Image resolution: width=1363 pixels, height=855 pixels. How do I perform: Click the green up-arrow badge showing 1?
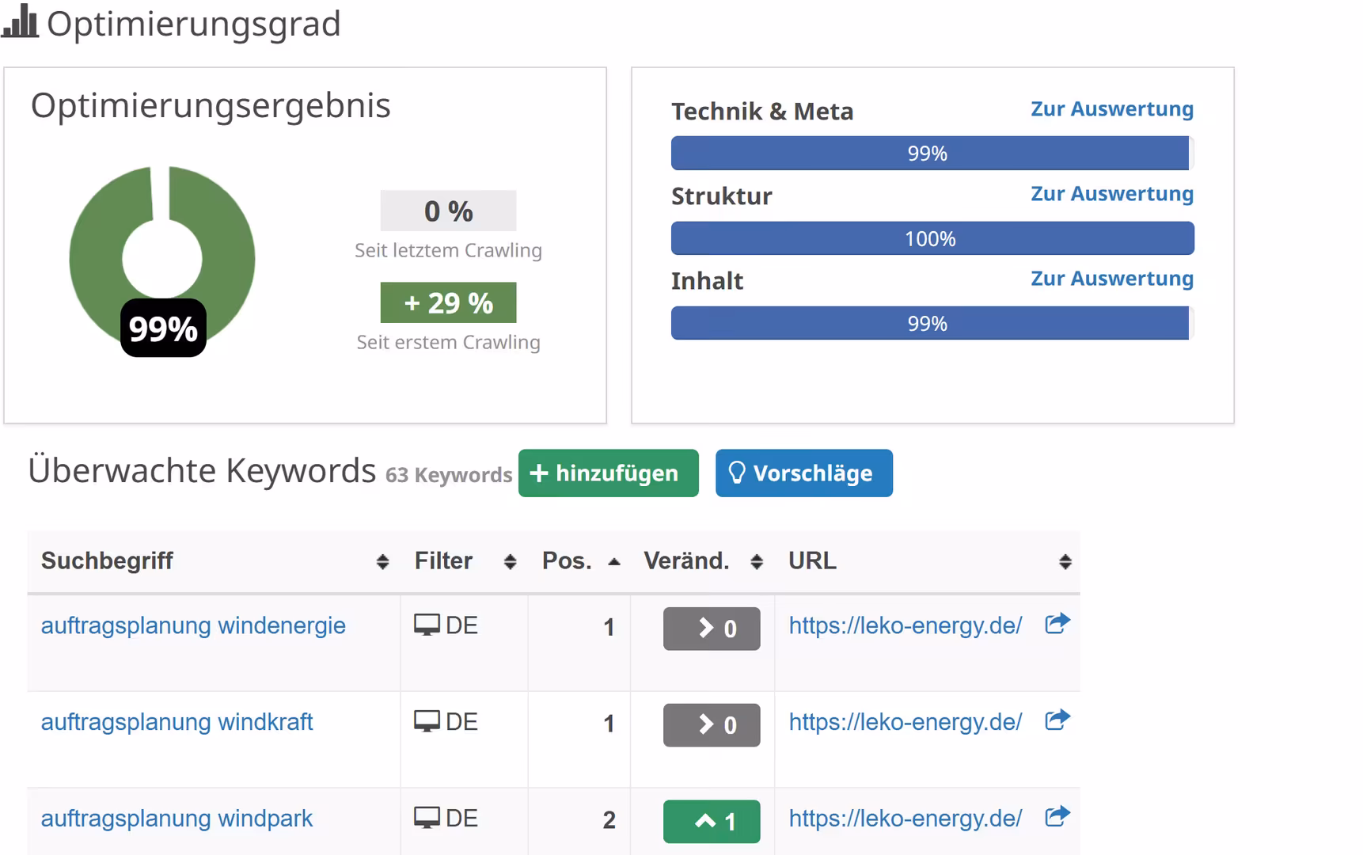point(711,821)
